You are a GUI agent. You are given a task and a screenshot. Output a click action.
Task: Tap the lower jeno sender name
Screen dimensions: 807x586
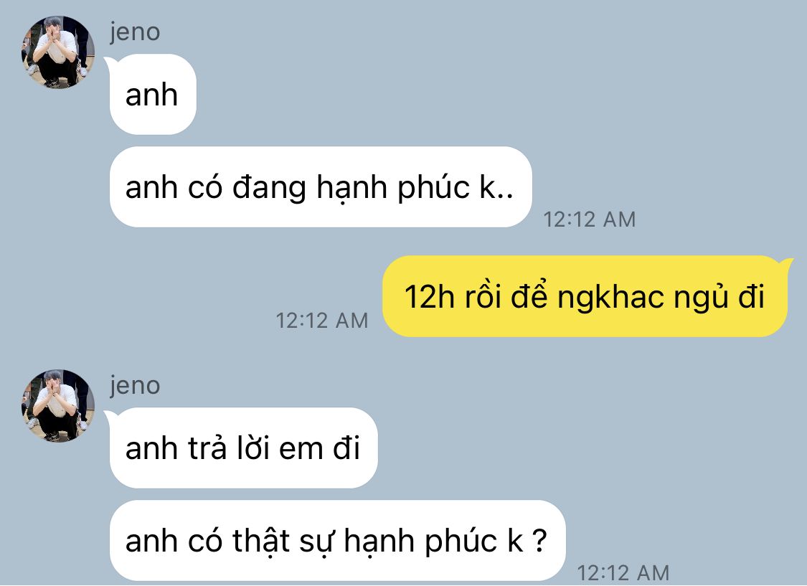(x=135, y=386)
